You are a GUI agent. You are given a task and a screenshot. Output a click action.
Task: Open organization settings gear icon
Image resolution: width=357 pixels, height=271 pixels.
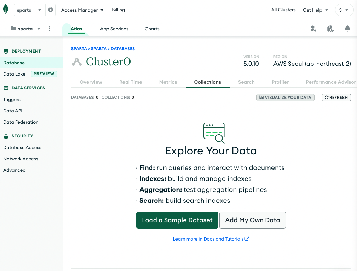[x=50, y=10]
